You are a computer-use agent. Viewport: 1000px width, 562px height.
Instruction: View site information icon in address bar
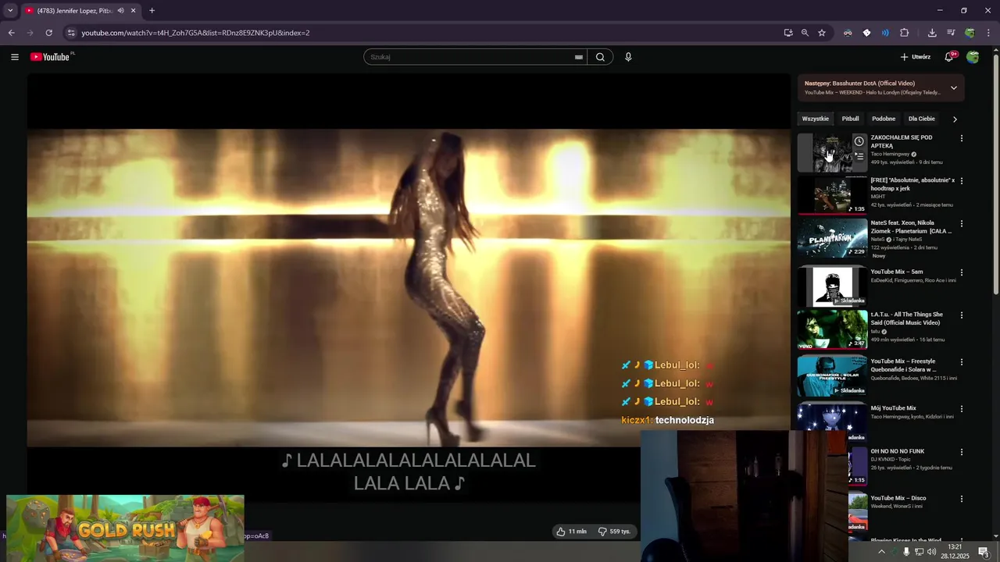pyautogui.click(x=71, y=33)
